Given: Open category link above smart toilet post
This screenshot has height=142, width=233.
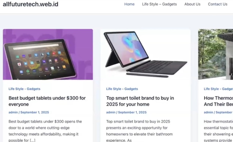Looking at the screenshot, I should coord(122,89).
